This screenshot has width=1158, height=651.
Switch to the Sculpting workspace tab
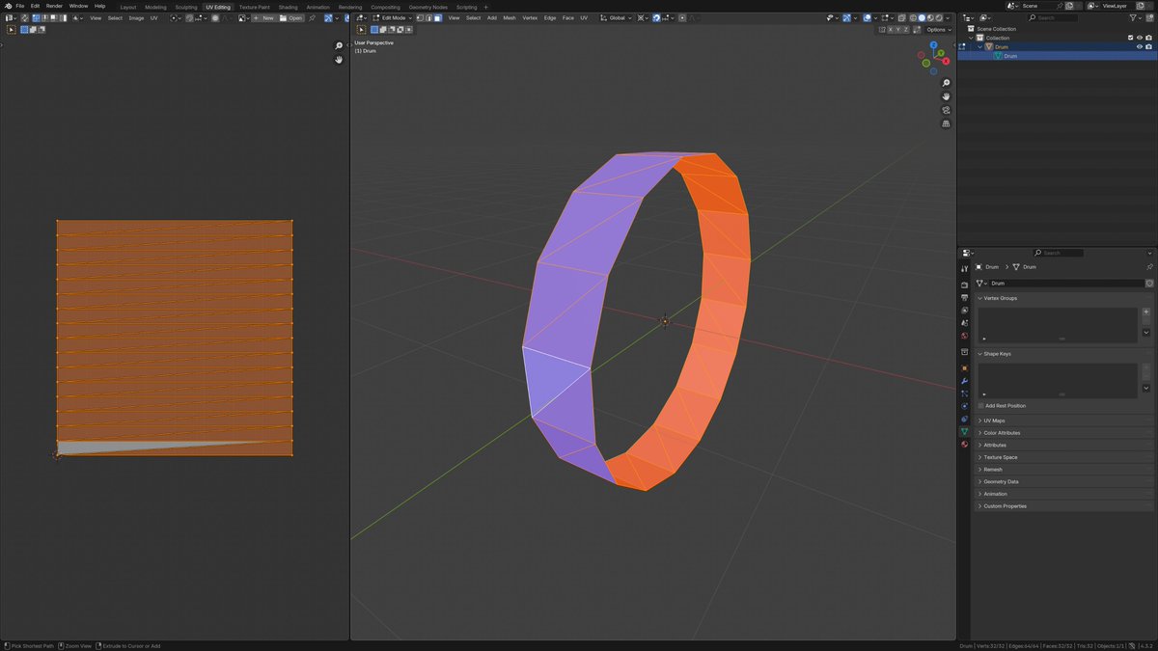click(186, 7)
